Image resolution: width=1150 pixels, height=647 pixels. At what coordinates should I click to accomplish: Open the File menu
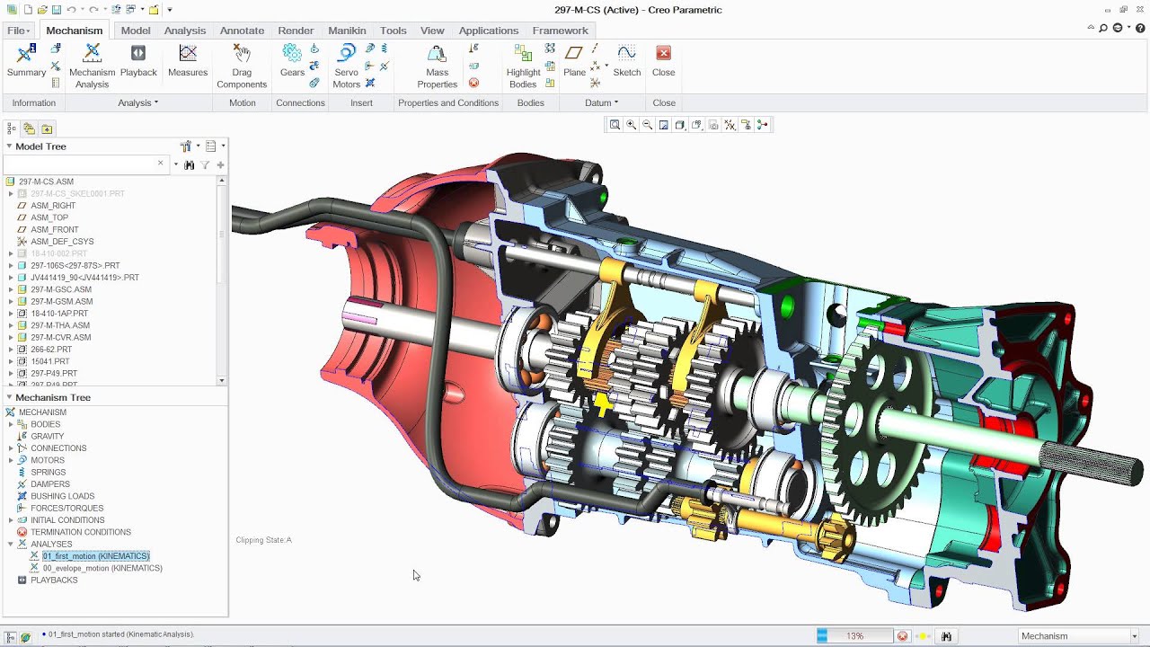(x=16, y=30)
